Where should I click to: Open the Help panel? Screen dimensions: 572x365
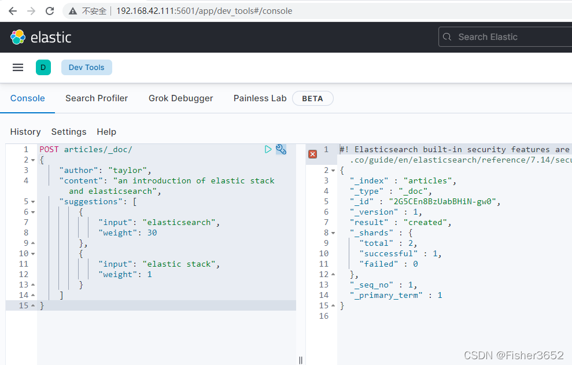click(x=106, y=132)
